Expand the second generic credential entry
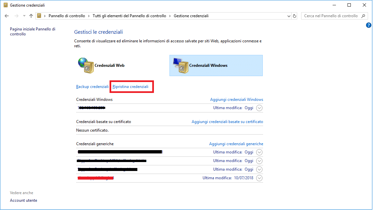 pyautogui.click(x=259, y=161)
